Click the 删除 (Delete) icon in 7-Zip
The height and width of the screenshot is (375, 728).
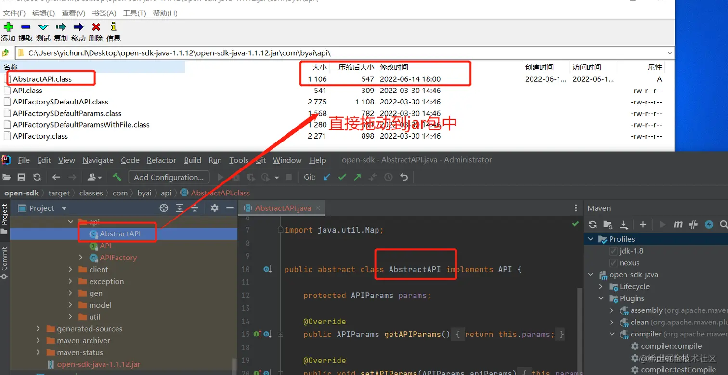coord(96,27)
